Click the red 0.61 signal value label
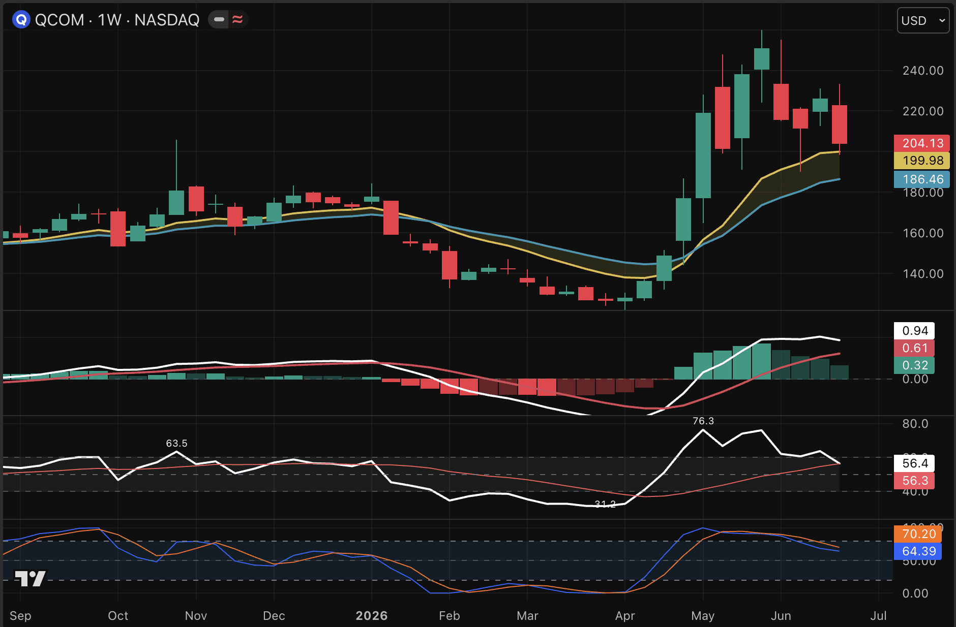Image resolution: width=956 pixels, height=627 pixels. tap(914, 348)
